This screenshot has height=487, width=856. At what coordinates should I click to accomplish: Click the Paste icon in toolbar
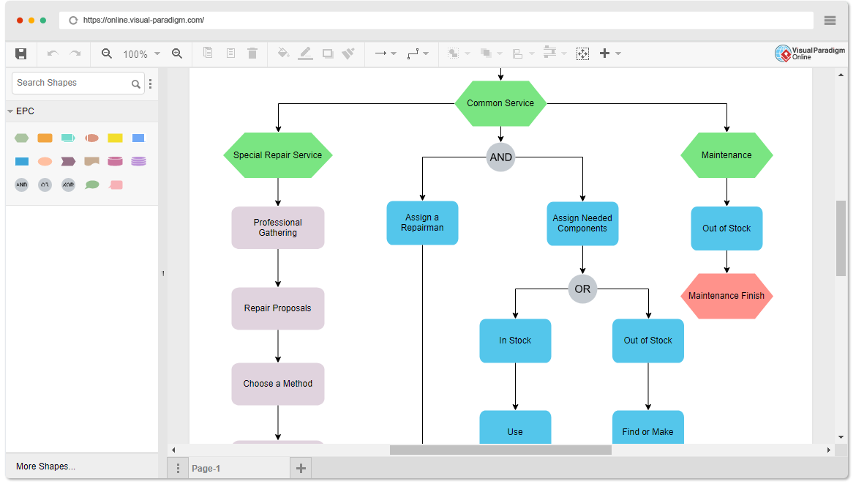point(231,53)
